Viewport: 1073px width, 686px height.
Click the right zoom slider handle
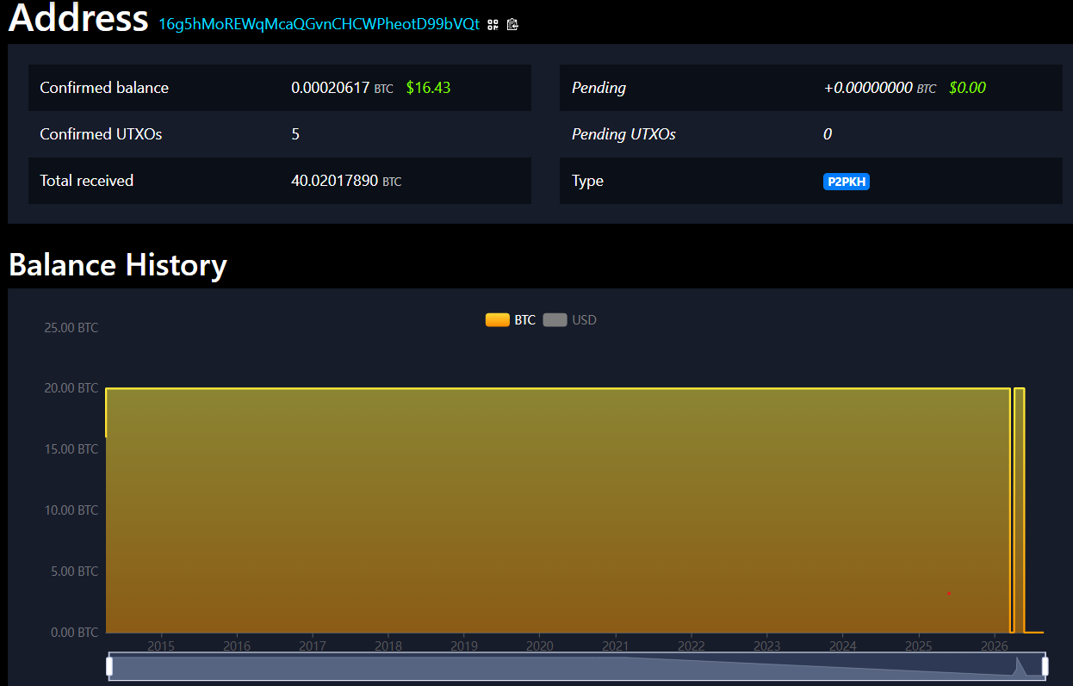[x=1045, y=666]
